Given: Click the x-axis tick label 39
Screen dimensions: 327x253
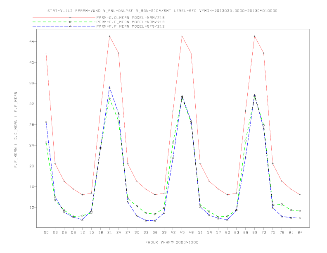Looking at the screenshot, I should tap(164, 232).
